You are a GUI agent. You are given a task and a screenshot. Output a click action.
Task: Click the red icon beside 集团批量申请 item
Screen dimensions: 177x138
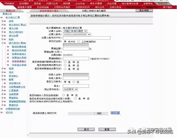[x=8, y=47]
